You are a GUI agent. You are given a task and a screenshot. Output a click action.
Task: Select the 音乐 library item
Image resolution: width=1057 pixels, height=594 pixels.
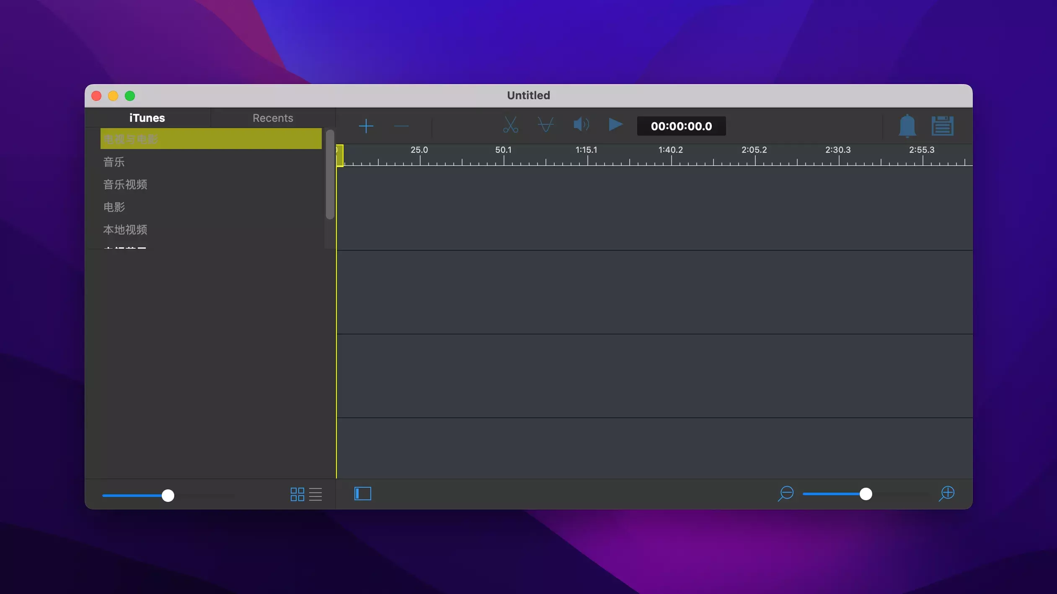tap(114, 162)
